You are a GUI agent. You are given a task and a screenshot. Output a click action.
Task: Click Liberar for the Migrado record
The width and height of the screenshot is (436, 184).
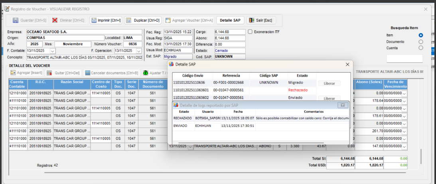click(x=329, y=83)
